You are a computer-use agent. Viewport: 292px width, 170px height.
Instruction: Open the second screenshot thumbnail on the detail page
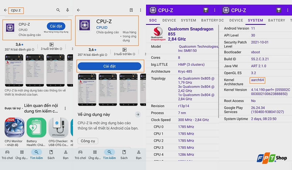pos(108,90)
